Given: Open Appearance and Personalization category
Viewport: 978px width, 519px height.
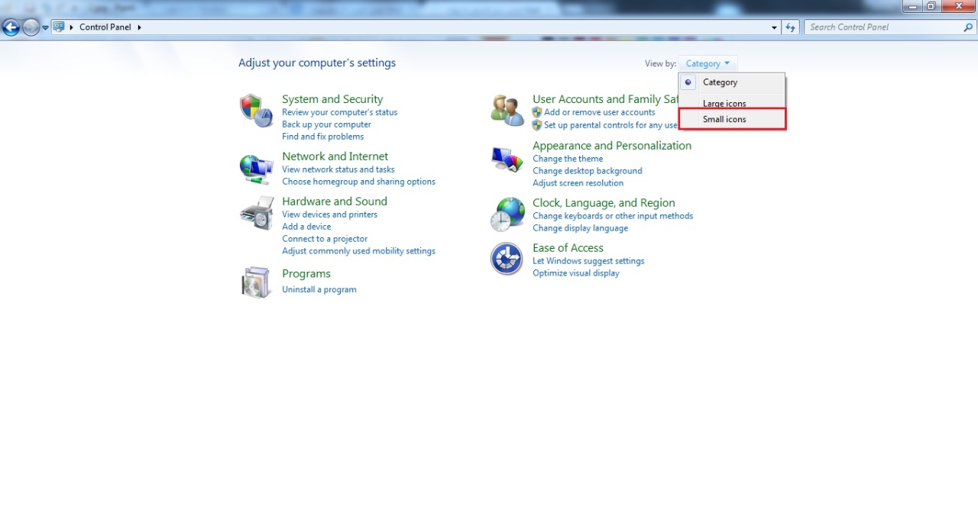Looking at the screenshot, I should (x=612, y=146).
